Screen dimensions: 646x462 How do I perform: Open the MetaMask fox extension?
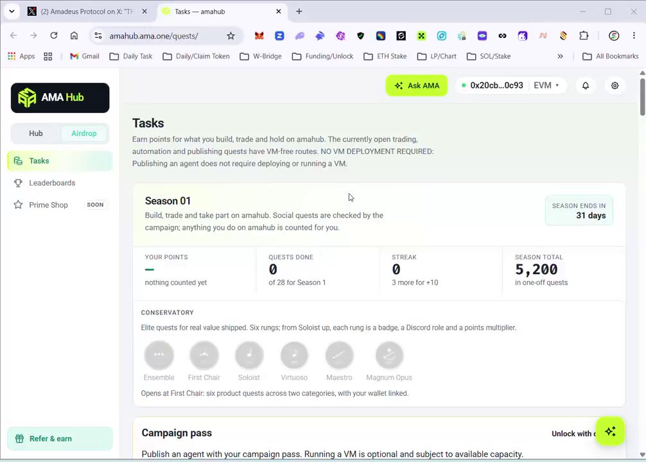pos(259,36)
